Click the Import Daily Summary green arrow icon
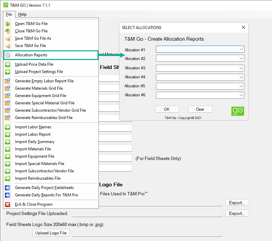Viewport: 272px width, 241px height. (7, 142)
